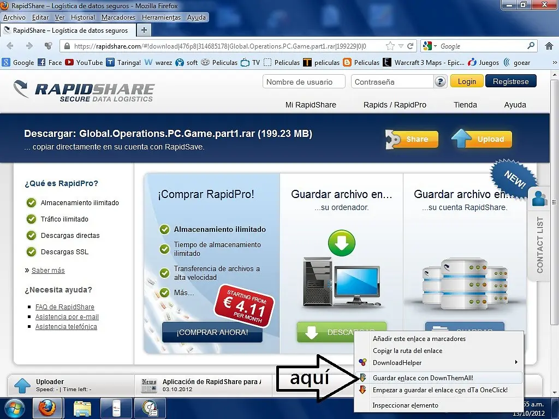The image size is (559, 419).
Task: Open the Archivo menu
Action: tap(14, 17)
